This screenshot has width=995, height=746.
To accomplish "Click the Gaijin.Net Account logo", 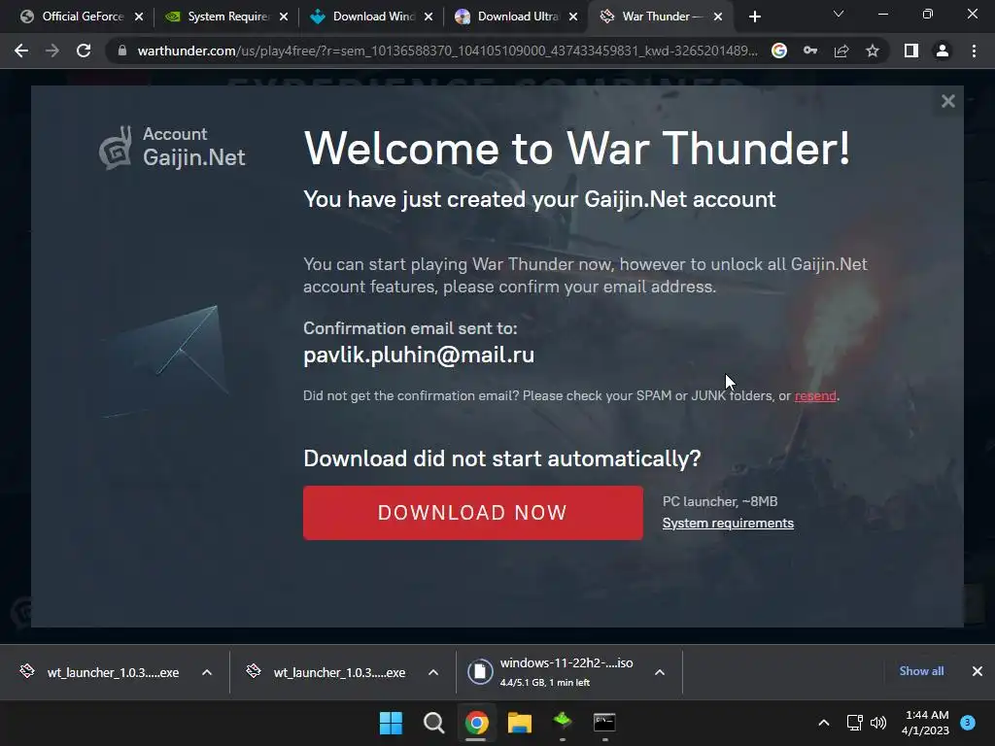I will pos(172,148).
